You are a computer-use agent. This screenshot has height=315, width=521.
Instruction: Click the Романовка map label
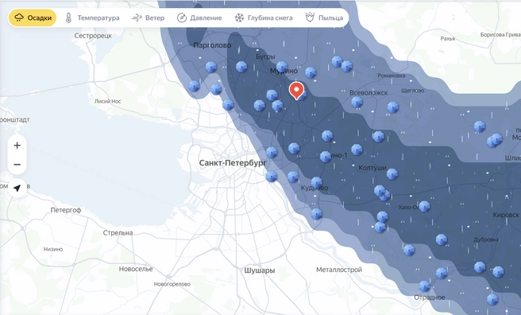point(392,76)
